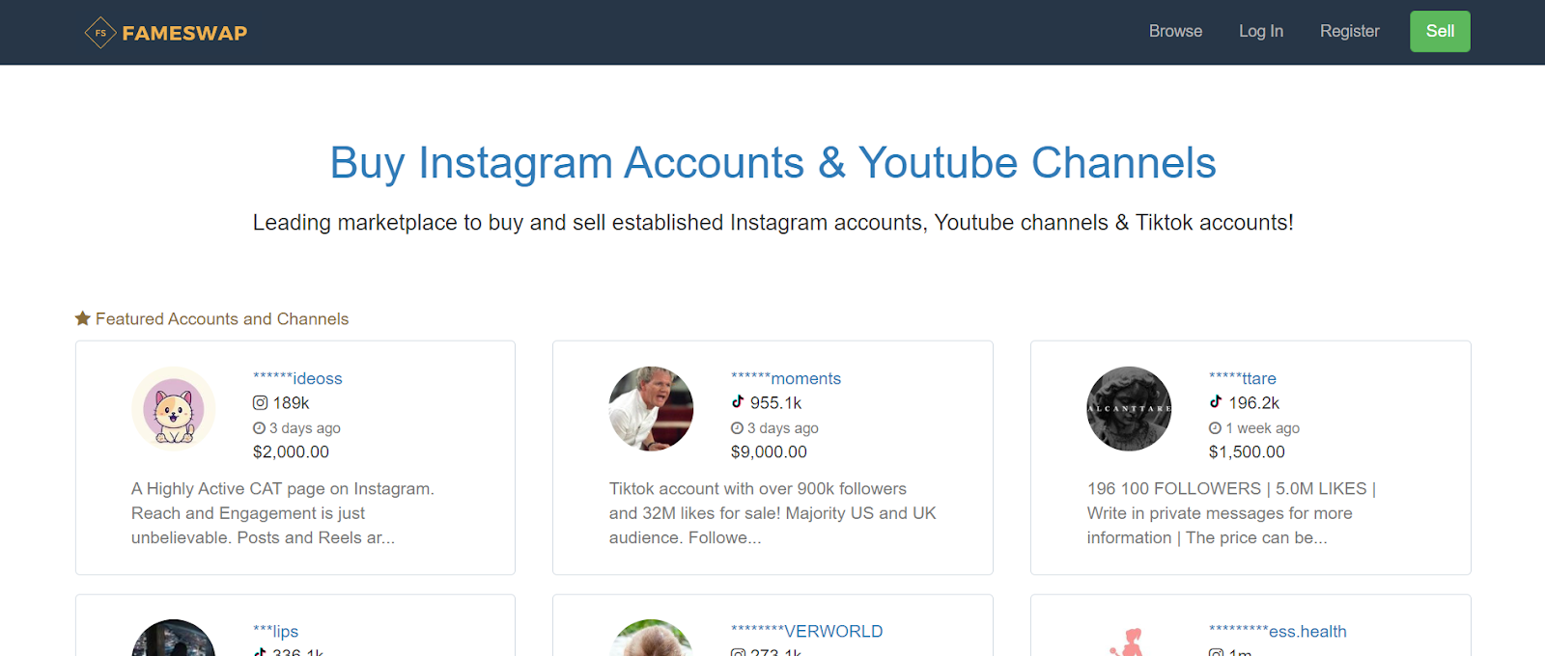This screenshot has height=656, width=1545.
Task: Click the Instagram icon beside 189k
Action: point(260,403)
